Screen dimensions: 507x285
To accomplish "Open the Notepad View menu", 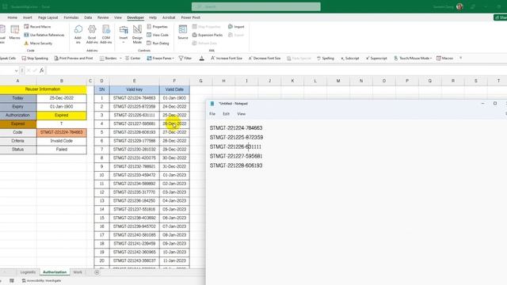I will [241, 114].
